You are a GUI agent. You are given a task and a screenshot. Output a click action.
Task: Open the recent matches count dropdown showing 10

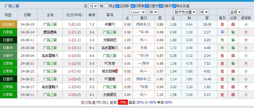coord(93,6)
